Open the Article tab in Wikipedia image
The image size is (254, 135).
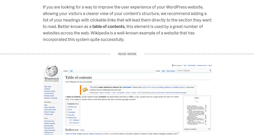(x=66, y=71)
